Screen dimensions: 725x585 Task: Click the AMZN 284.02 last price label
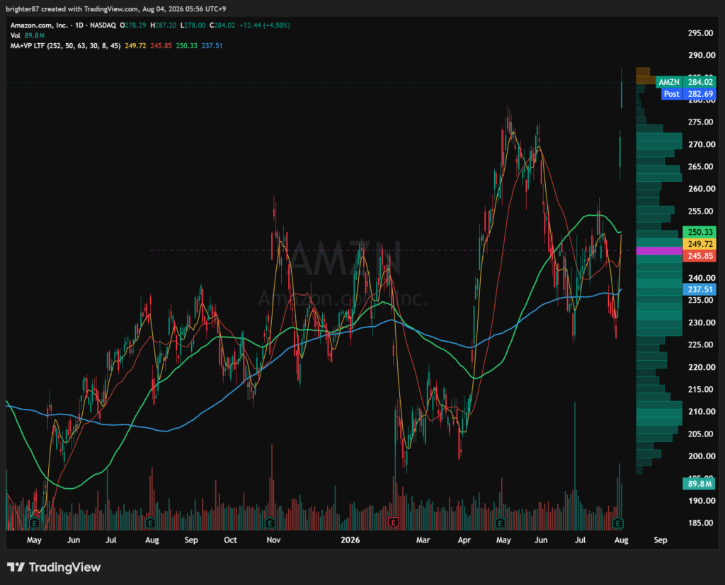(685, 82)
